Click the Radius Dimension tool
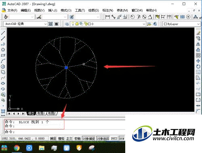 tap(133, 17)
